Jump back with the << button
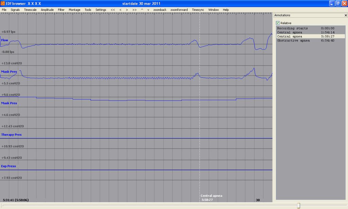The image size is (348, 209). (x=113, y=10)
